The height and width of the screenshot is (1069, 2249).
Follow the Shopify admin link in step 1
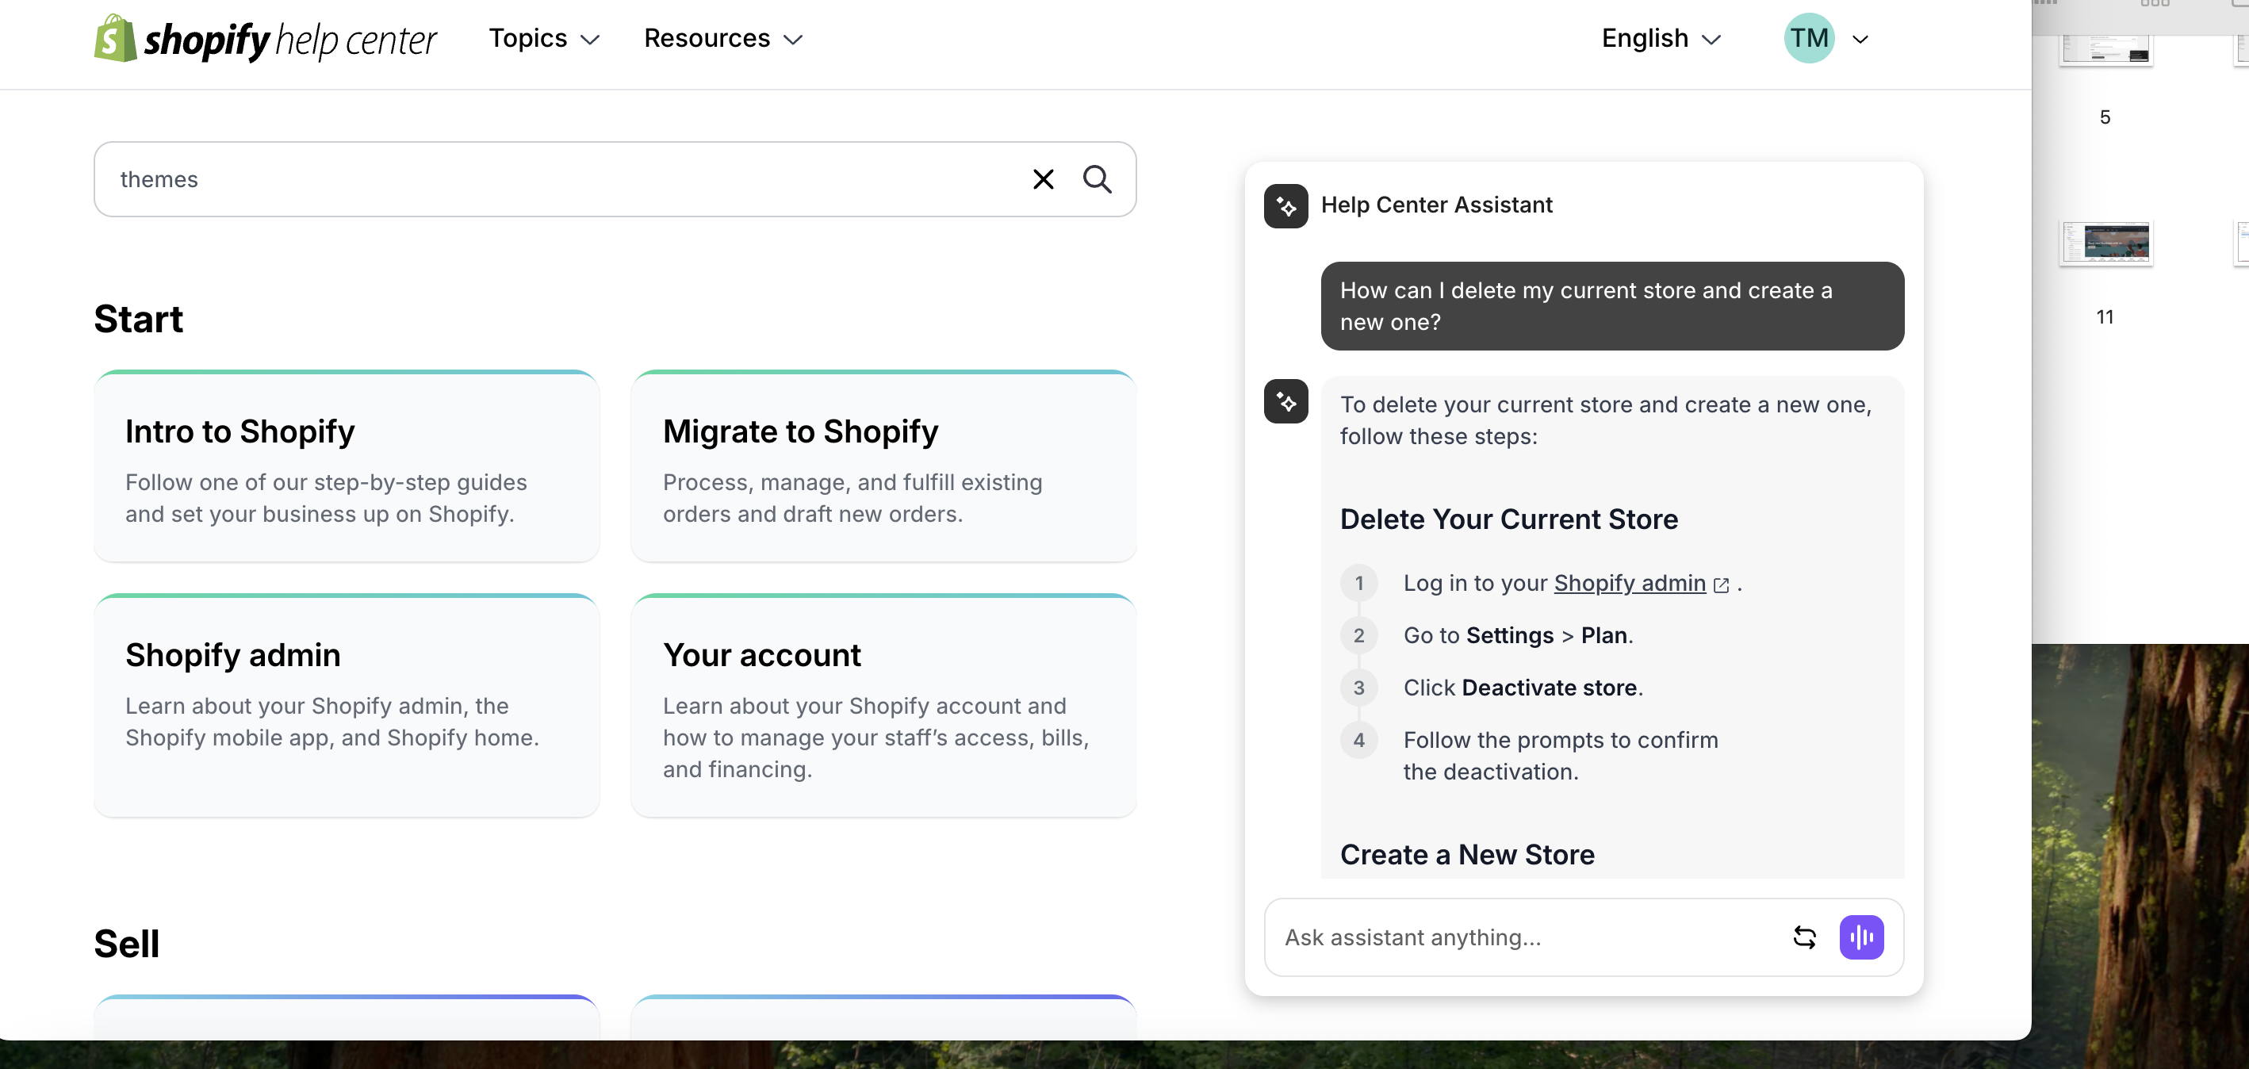pyautogui.click(x=1629, y=583)
